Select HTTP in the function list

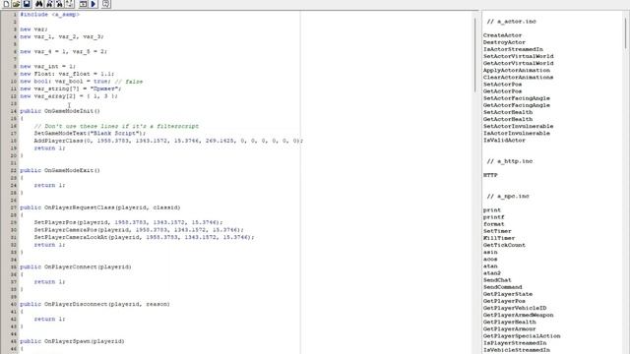pos(490,175)
